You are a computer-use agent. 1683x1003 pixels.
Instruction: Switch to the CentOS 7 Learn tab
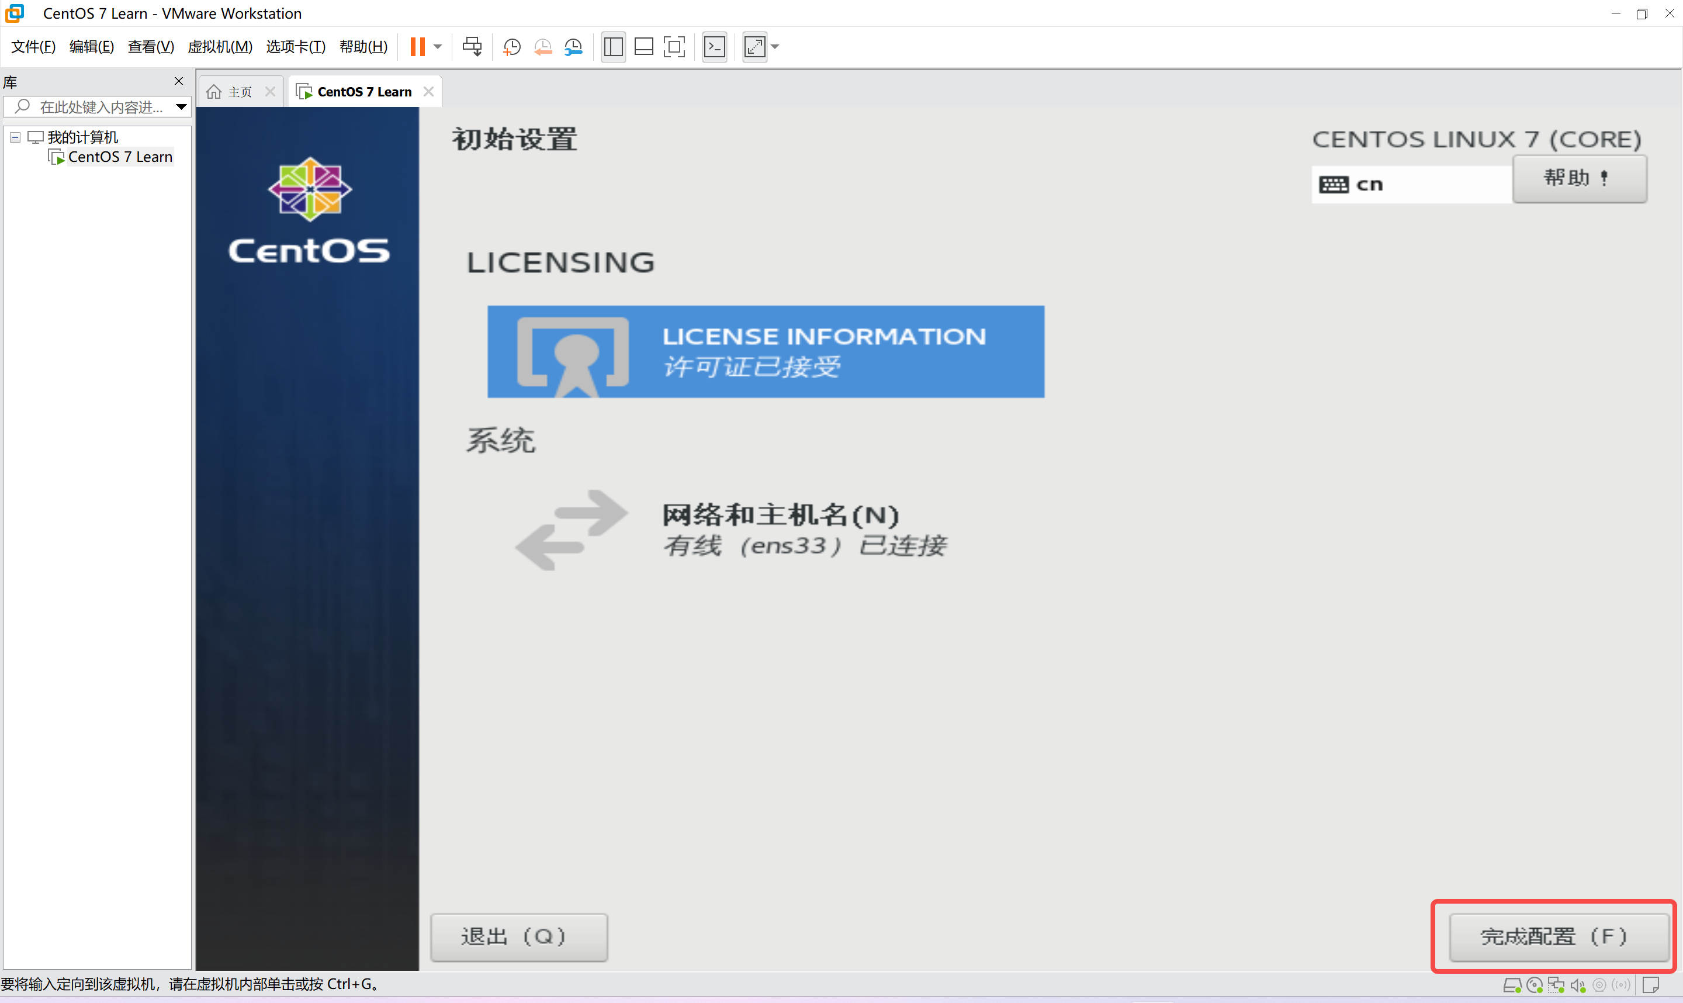pyautogui.click(x=364, y=92)
